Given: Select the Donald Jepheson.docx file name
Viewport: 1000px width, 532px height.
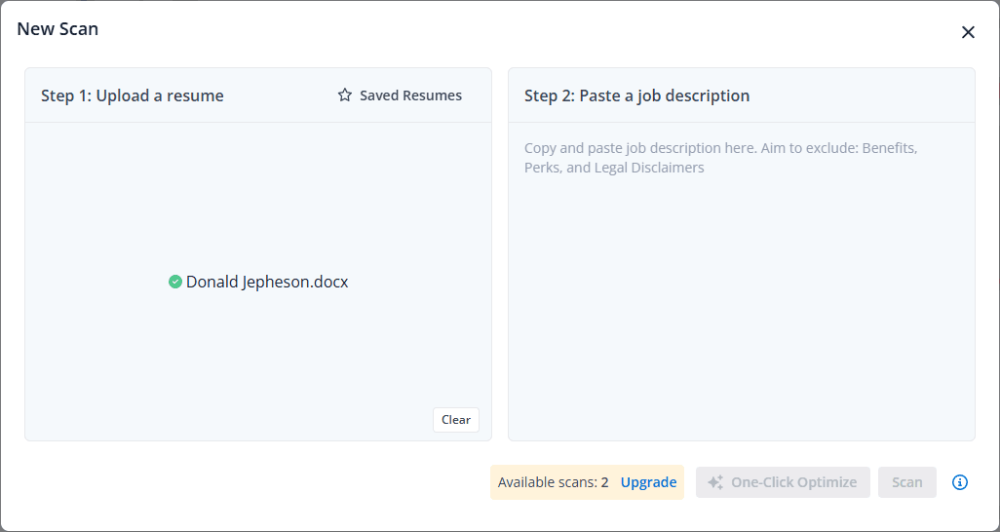Looking at the screenshot, I should coord(267,282).
